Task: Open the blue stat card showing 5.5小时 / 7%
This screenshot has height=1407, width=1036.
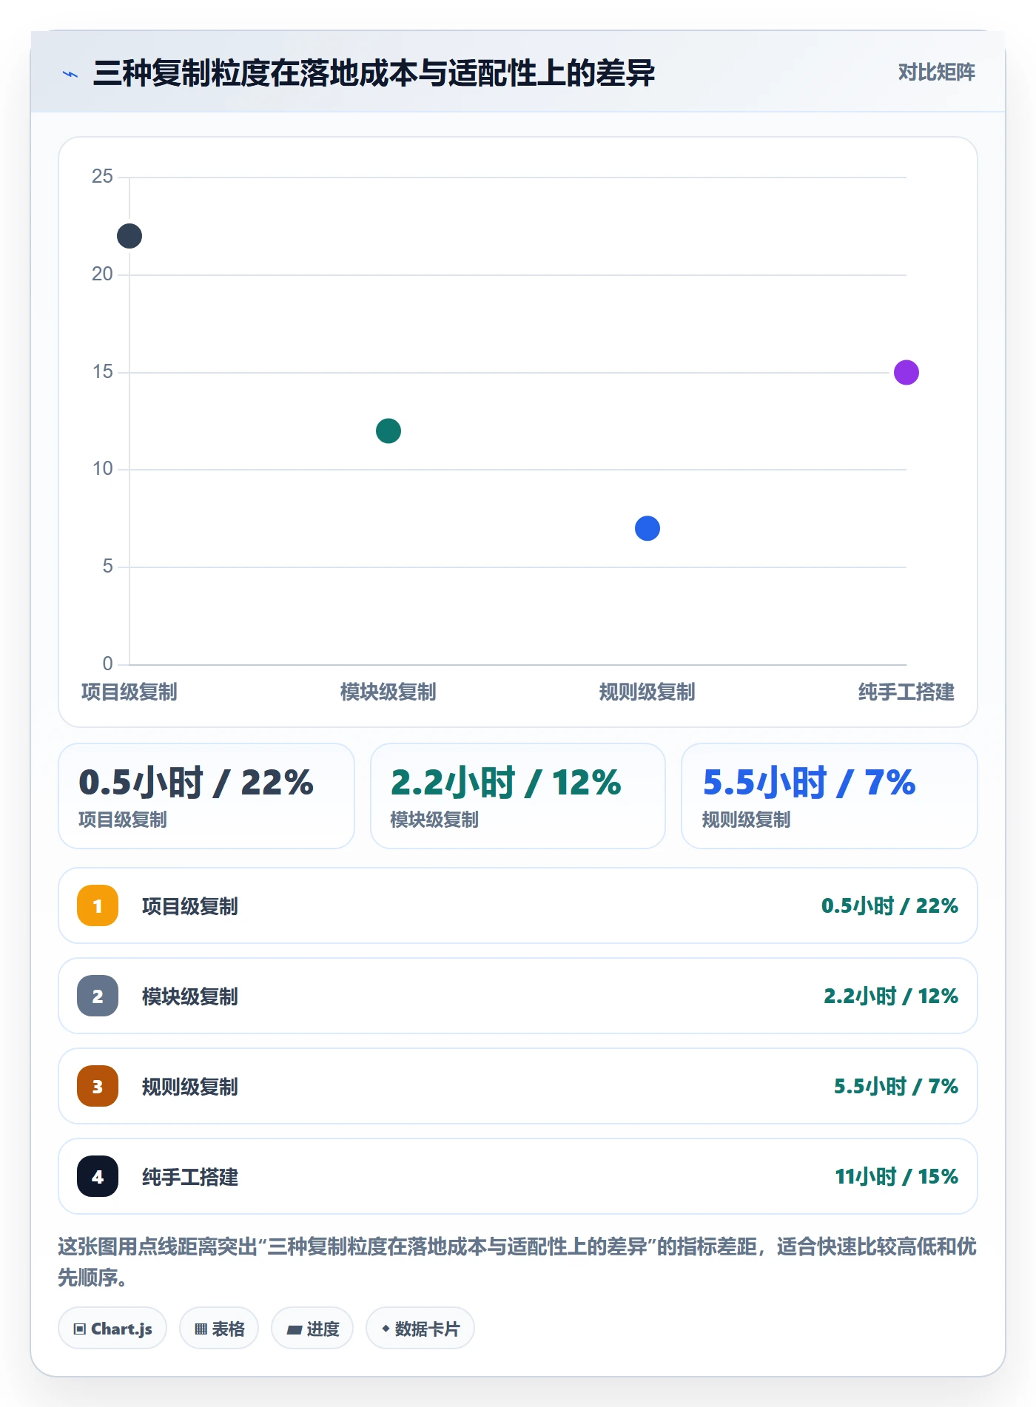Action: [x=830, y=796]
